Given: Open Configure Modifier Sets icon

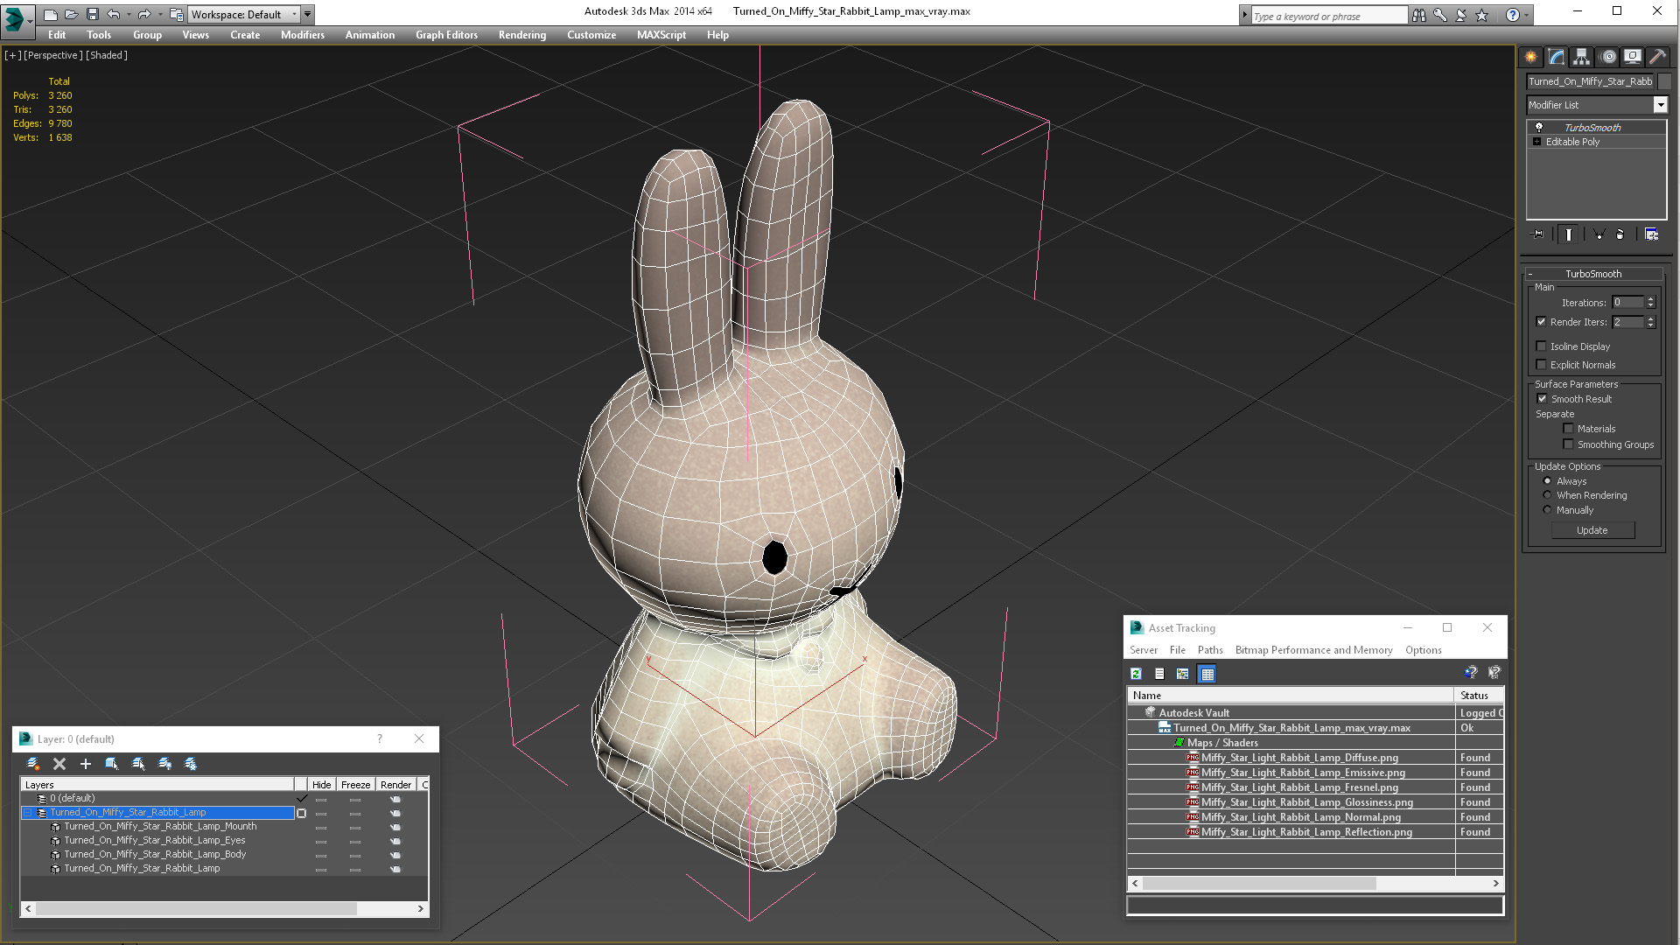Looking at the screenshot, I should coord(1651,234).
